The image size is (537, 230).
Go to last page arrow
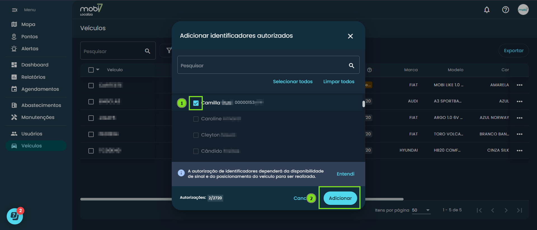pyautogui.click(x=519, y=210)
